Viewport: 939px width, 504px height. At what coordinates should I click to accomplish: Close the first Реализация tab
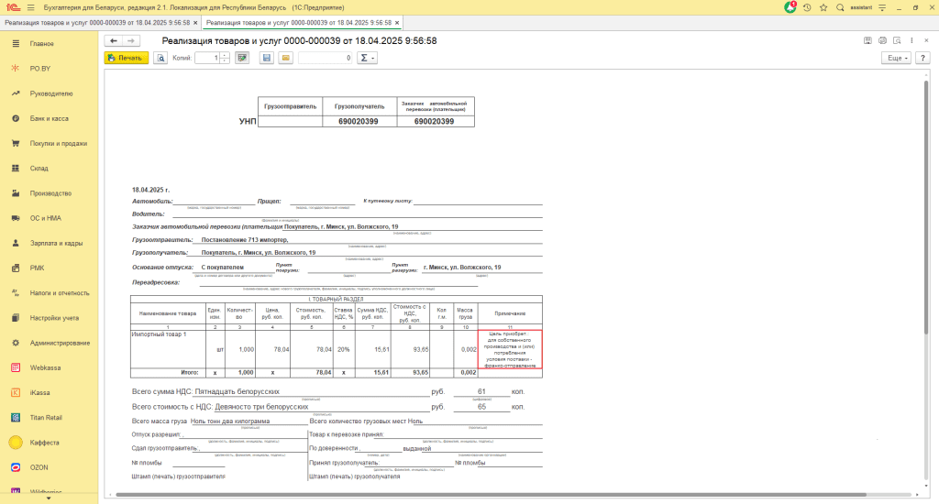pos(195,23)
